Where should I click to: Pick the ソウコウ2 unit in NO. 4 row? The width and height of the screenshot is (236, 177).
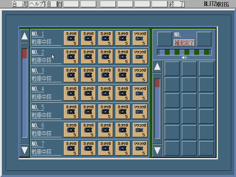pos(140,94)
